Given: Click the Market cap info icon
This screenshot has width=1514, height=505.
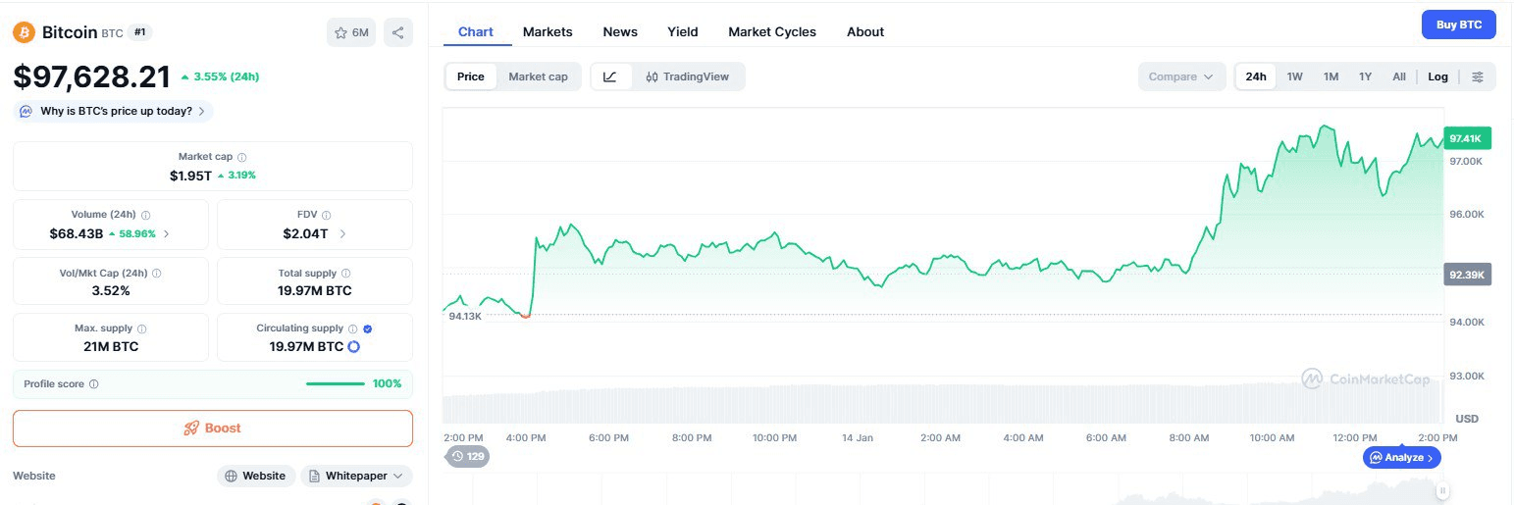Looking at the screenshot, I should [242, 157].
